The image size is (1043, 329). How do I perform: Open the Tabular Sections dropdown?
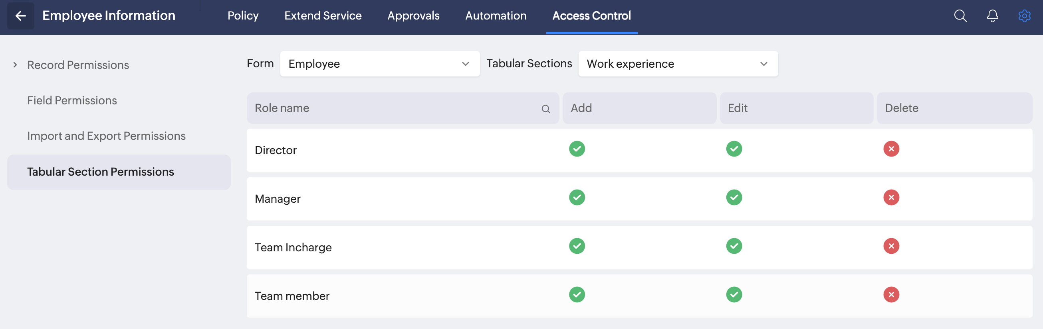(678, 64)
